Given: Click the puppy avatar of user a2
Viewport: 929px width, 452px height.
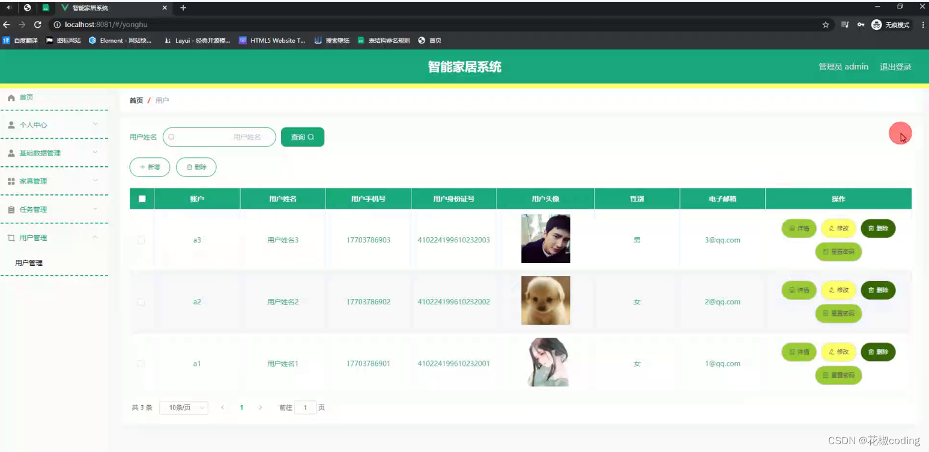Looking at the screenshot, I should tap(545, 300).
